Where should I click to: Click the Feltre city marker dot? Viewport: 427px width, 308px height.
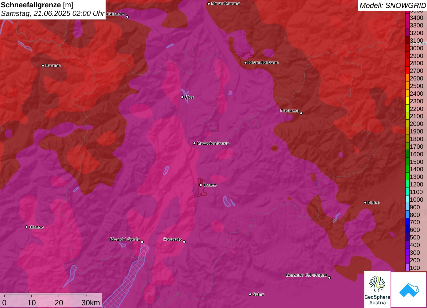pyautogui.click(x=365, y=203)
